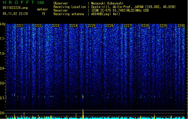Click the 'Receiving antenna' label
Image resolution: width=188 pixels, height=119 pixels.
click(x=69, y=14)
